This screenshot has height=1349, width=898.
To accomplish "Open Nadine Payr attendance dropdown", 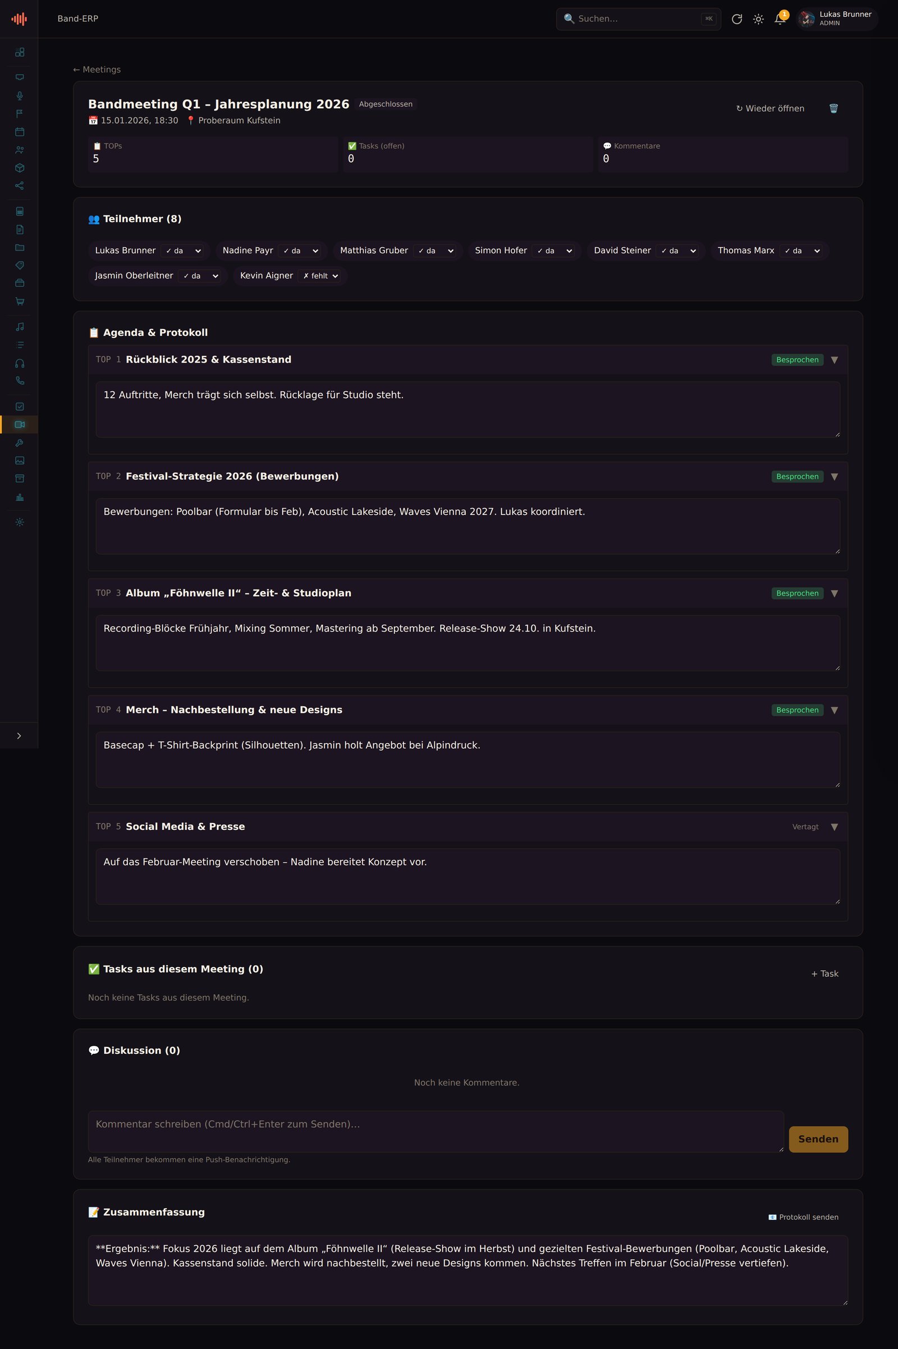I will pos(300,251).
